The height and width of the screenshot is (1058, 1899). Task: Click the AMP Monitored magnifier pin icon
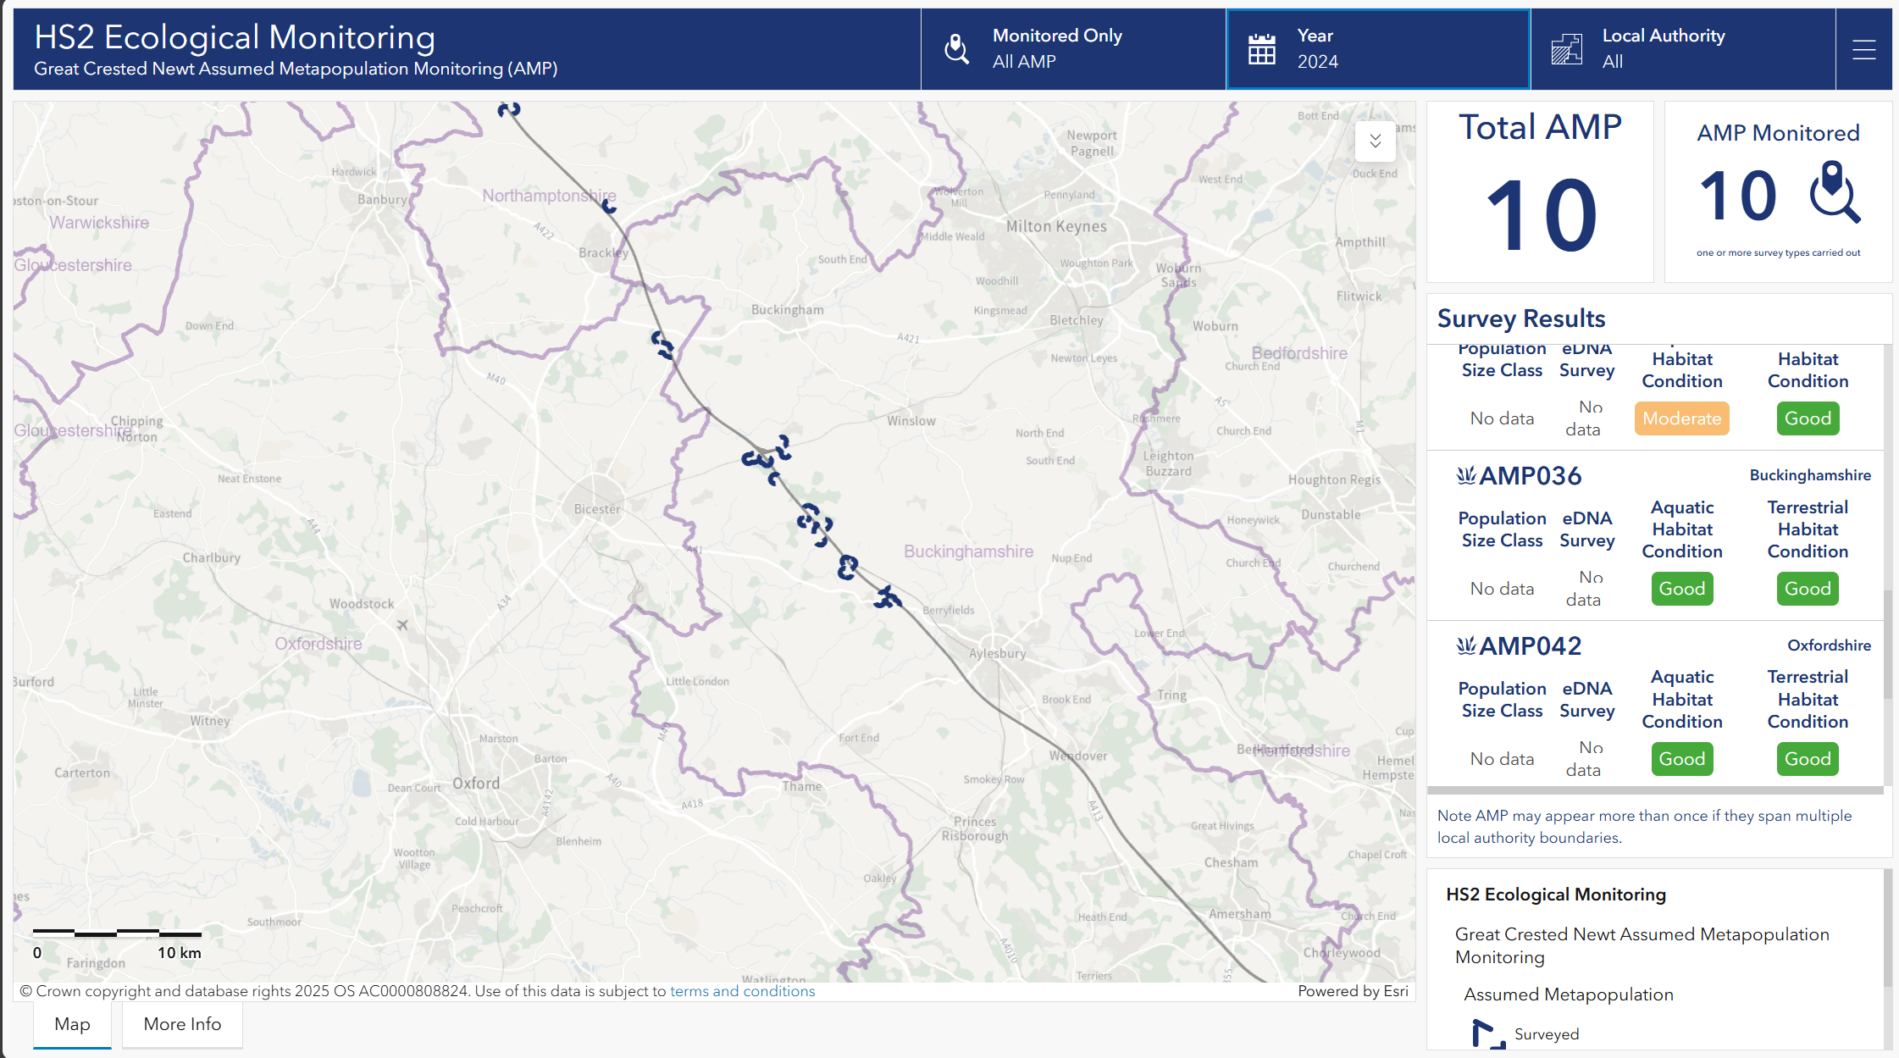(x=1835, y=192)
